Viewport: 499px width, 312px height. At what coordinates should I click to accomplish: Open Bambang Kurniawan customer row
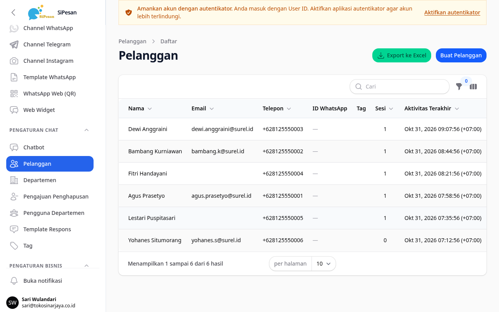coord(303,151)
